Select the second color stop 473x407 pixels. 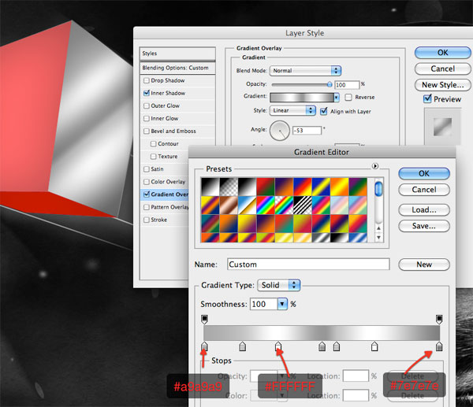(242, 346)
